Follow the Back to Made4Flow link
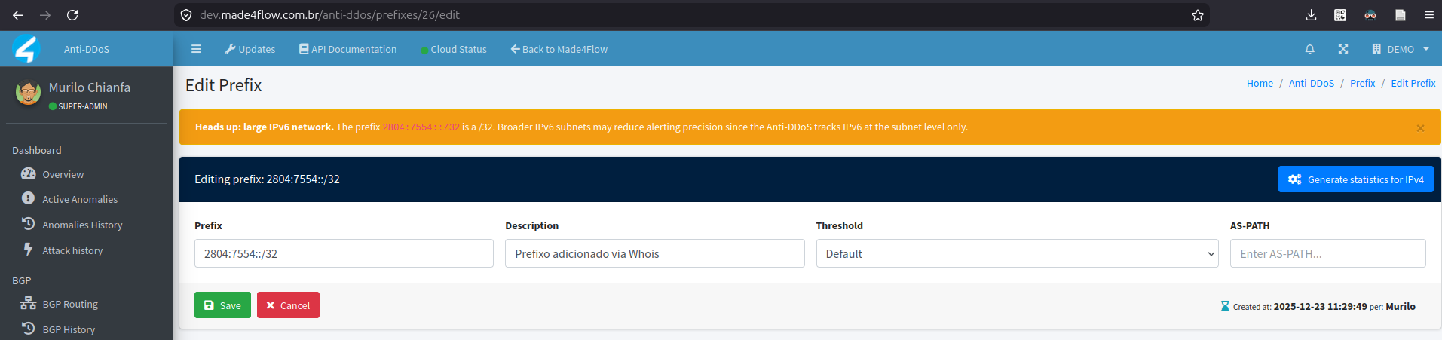1442x340 pixels. pyautogui.click(x=559, y=49)
